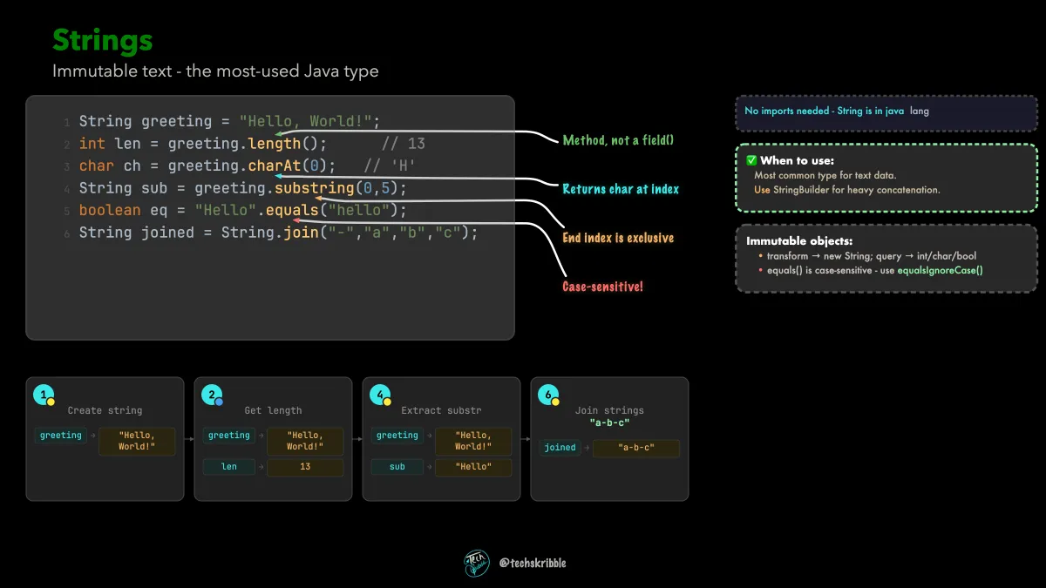The height and width of the screenshot is (588, 1046).
Task: Click the red 'Case-sensitive!' annotation
Action: tap(602, 286)
